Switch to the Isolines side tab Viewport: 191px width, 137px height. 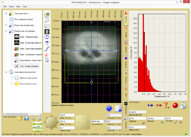[126, 48]
